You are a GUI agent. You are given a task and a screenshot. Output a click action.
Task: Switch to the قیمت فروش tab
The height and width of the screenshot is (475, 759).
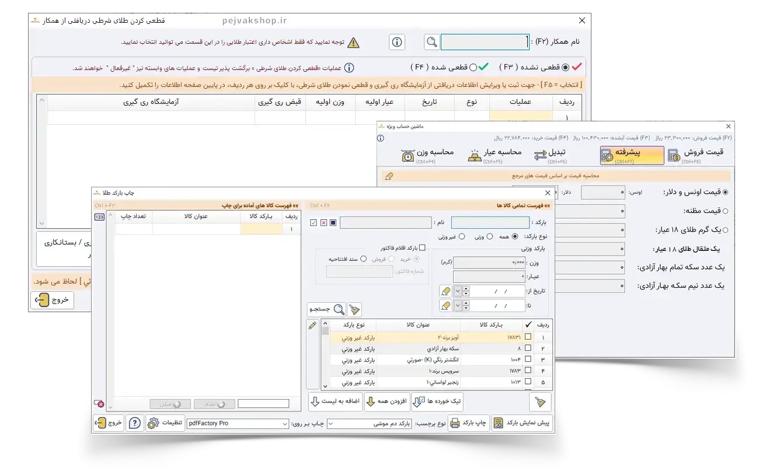coord(698,155)
